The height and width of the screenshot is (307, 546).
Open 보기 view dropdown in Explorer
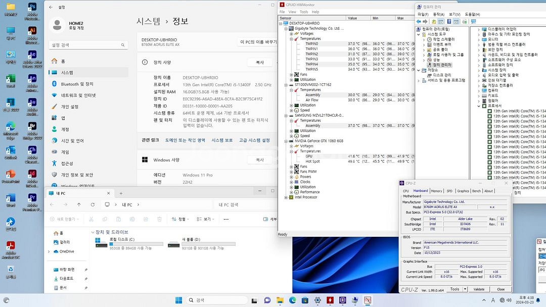[x=205, y=219]
